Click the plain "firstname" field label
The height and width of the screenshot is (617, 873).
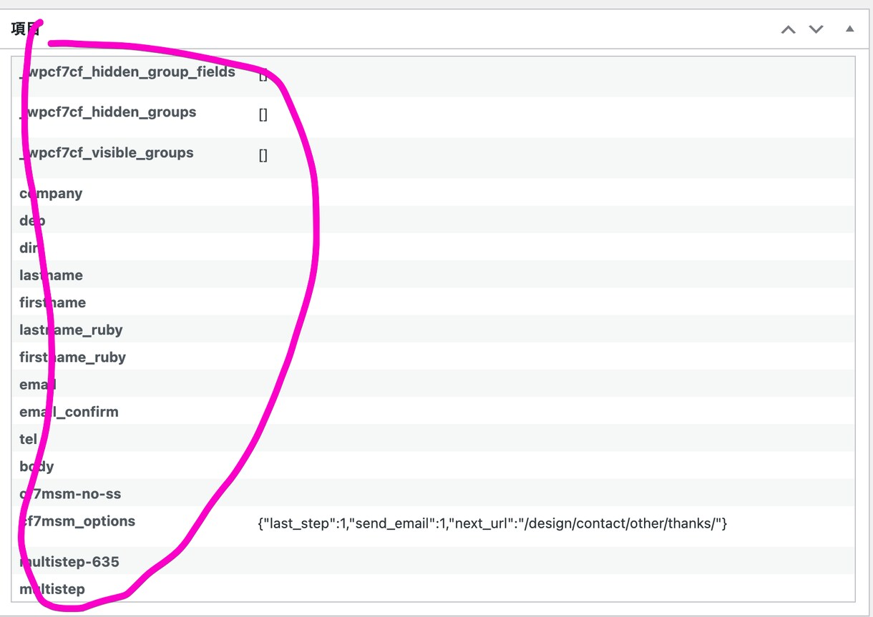52,302
